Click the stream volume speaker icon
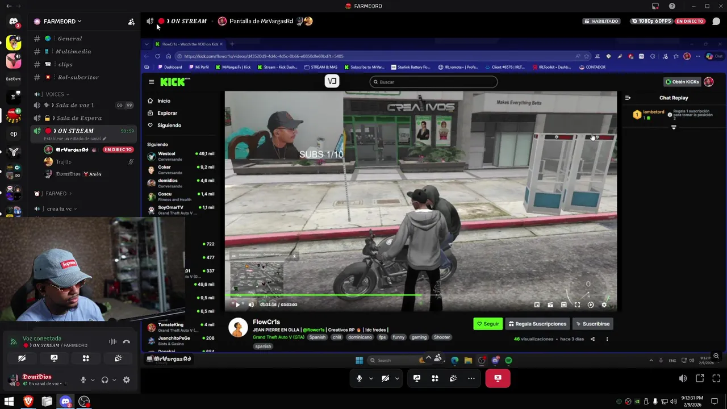The image size is (727, 409). (683, 378)
